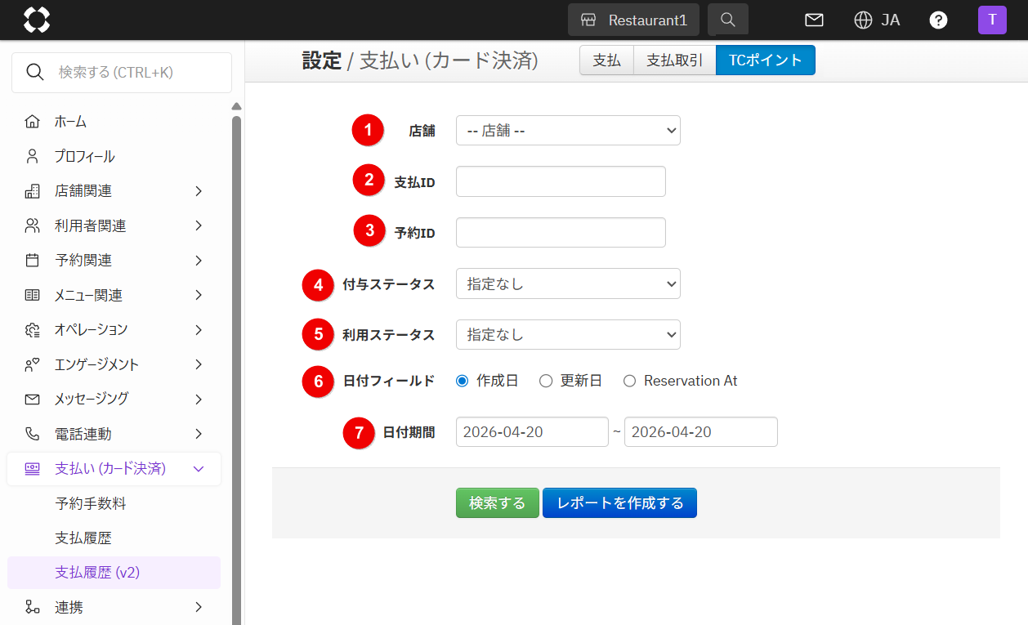Click the top bar search magnifier icon
Viewport: 1028px width, 625px height.
click(728, 20)
